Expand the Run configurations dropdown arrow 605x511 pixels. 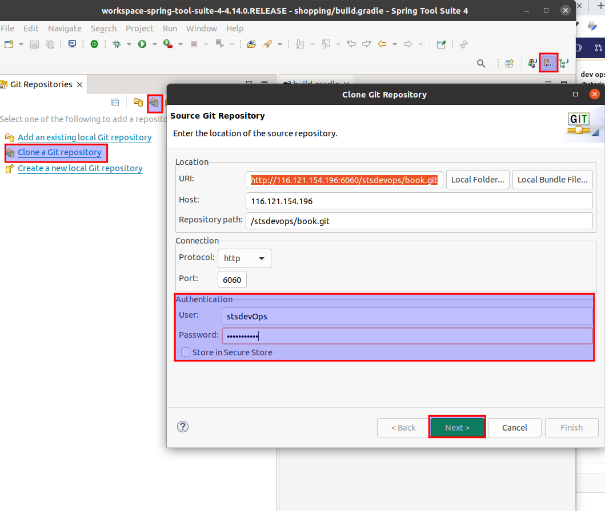click(155, 44)
